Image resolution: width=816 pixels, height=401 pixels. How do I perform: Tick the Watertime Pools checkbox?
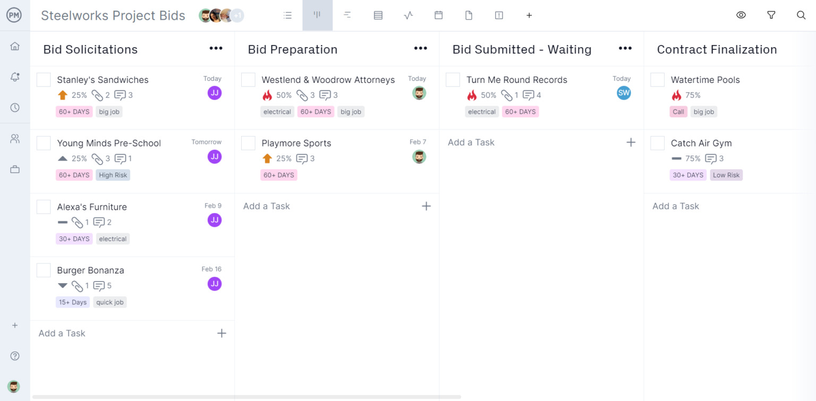pyautogui.click(x=657, y=80)
